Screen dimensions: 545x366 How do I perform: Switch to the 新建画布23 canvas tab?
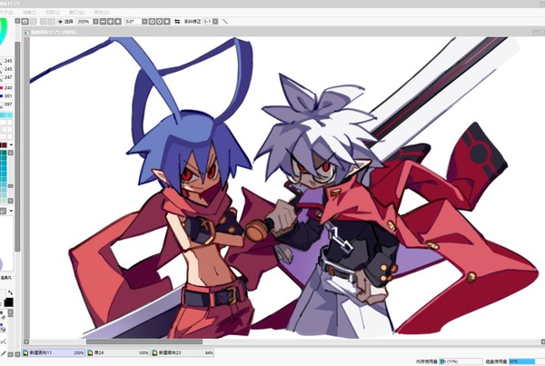click(183, 352)
